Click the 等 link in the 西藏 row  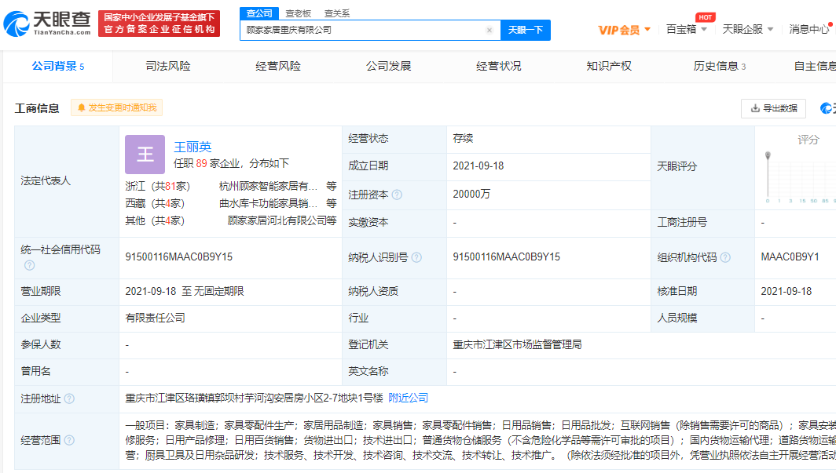(331, 203)
